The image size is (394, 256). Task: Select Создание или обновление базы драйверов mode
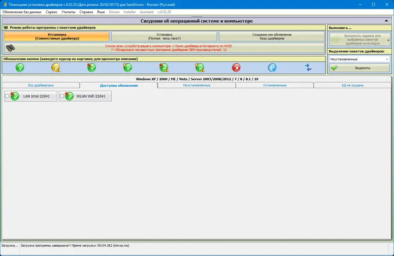tap(272, 36)
